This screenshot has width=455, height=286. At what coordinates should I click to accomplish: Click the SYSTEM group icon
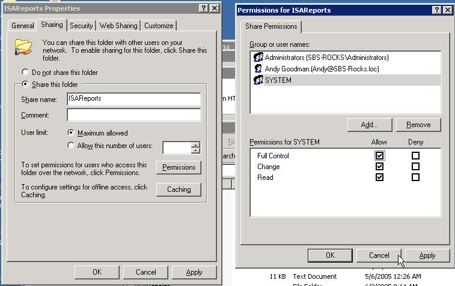pos(258,80)
